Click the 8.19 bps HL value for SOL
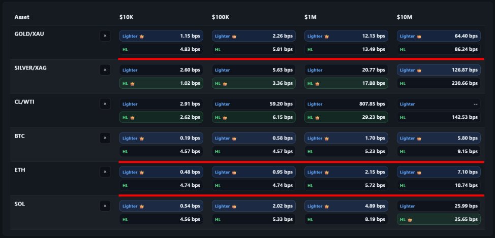 [375, 219]
